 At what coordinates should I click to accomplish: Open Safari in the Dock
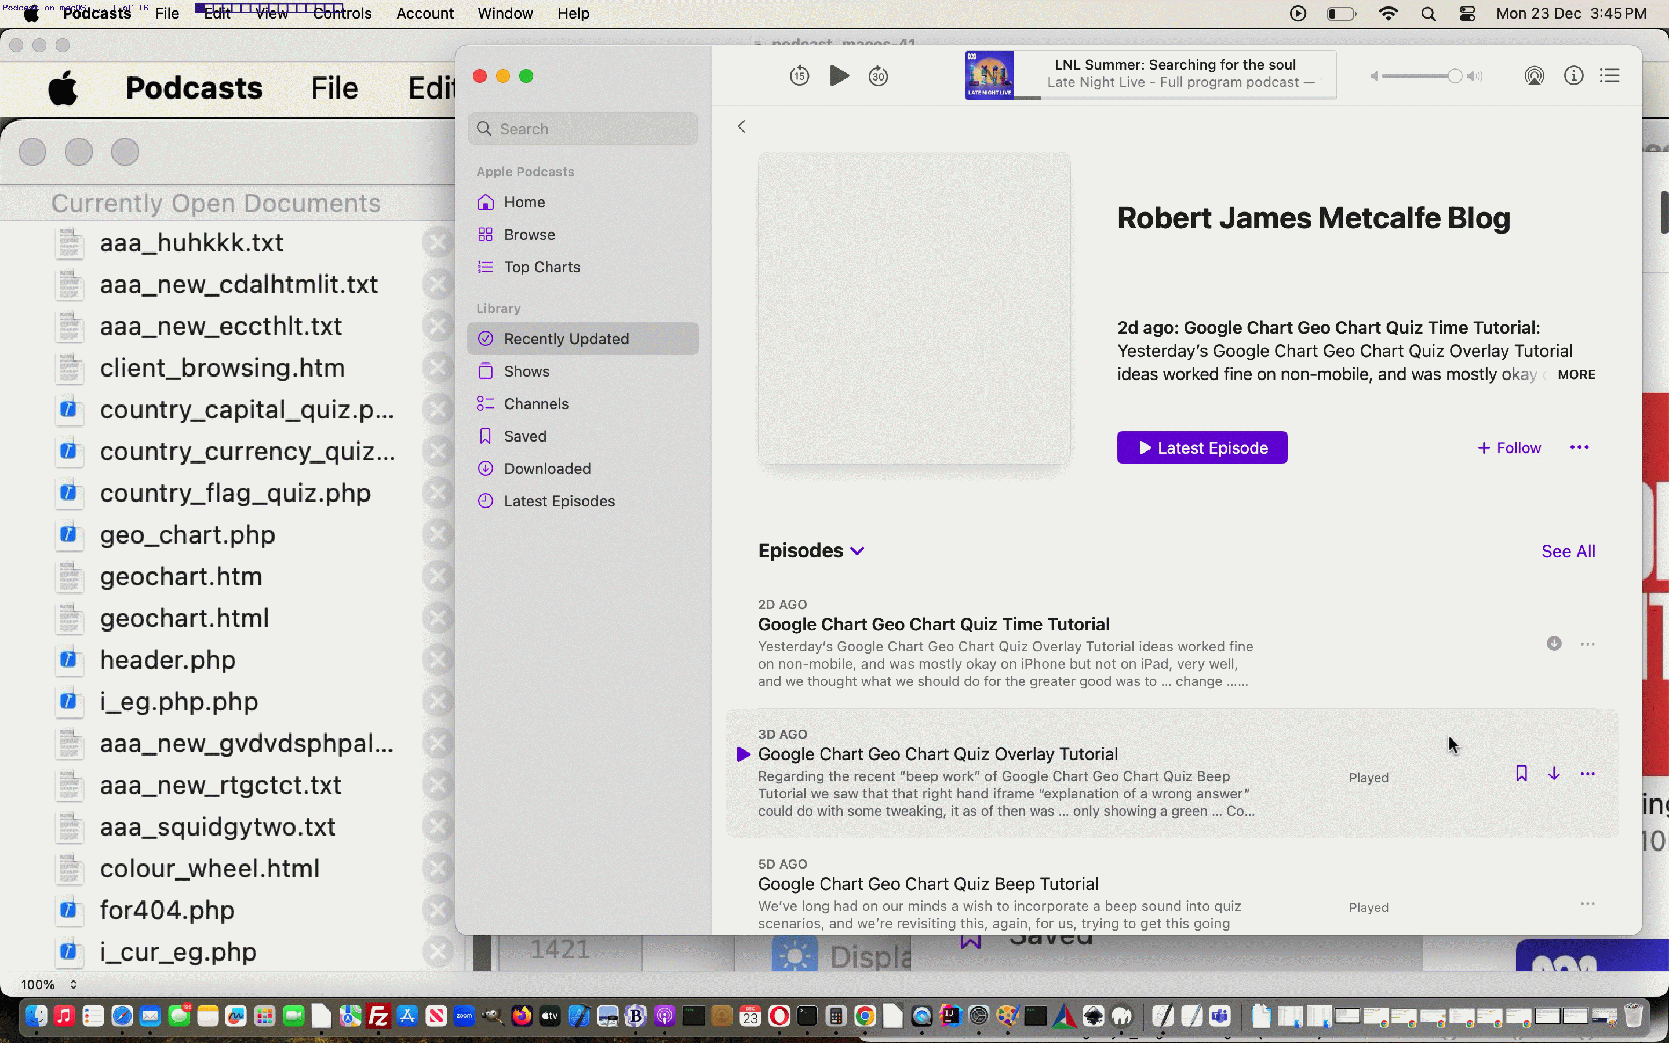[x=121, y=1016]
